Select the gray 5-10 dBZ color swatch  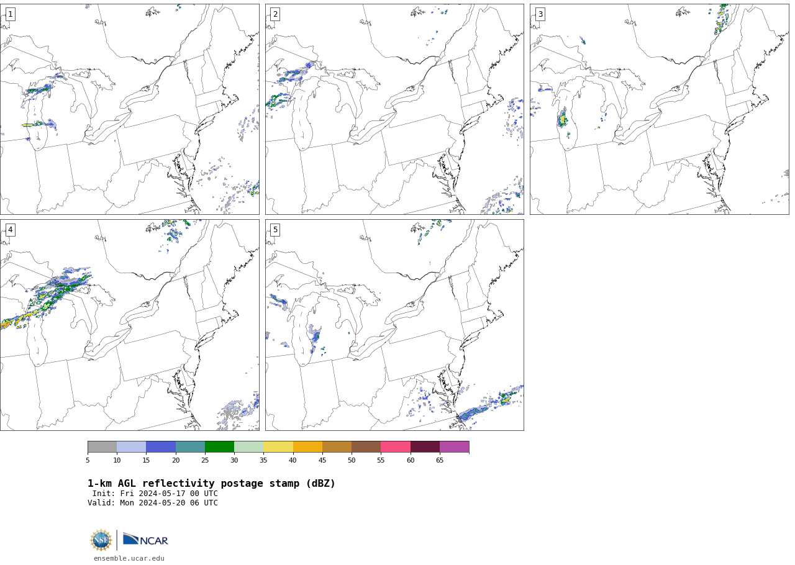click(102, 447)
